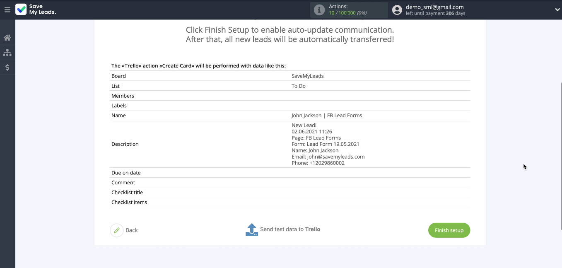Image resolution: width=562 pixels, height=268 pixels.
Task: Select the 'To Do' list value
Action: [x=299, y=86]
